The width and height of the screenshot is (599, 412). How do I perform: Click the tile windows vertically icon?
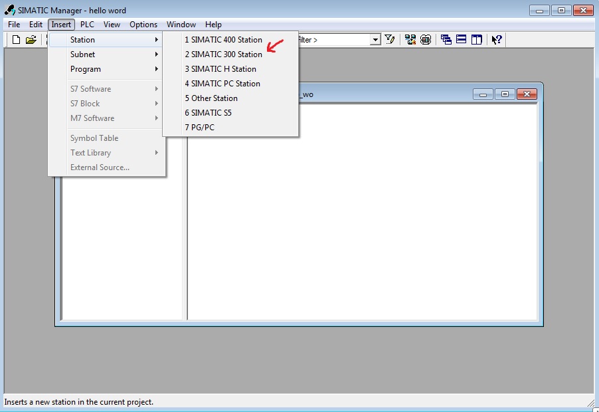pos(476,40)
